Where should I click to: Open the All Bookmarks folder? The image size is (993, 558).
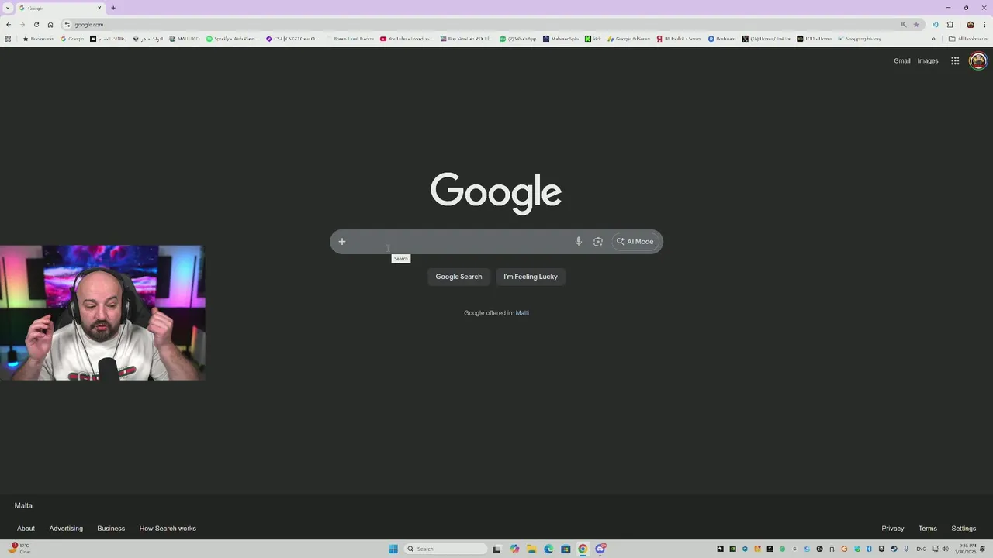click(x=968, y=39)
